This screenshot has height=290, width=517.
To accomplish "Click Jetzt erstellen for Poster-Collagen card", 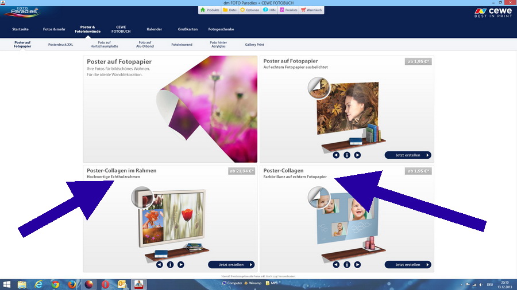I will 408,264.
